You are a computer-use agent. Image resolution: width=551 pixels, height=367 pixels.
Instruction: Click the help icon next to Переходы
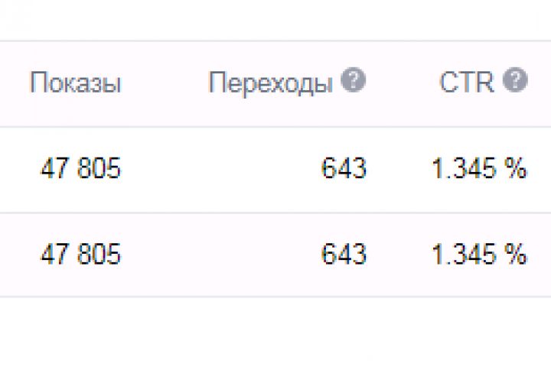tap(353, 82)
